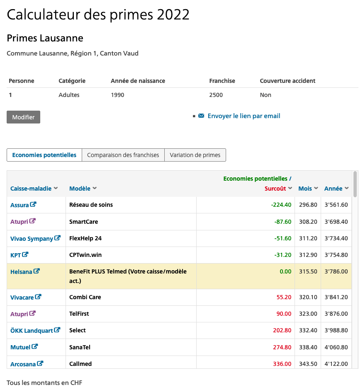This screenshot has height=392, width=363.
Task: Click the envelope icon for email link
Action: (201, 116)
